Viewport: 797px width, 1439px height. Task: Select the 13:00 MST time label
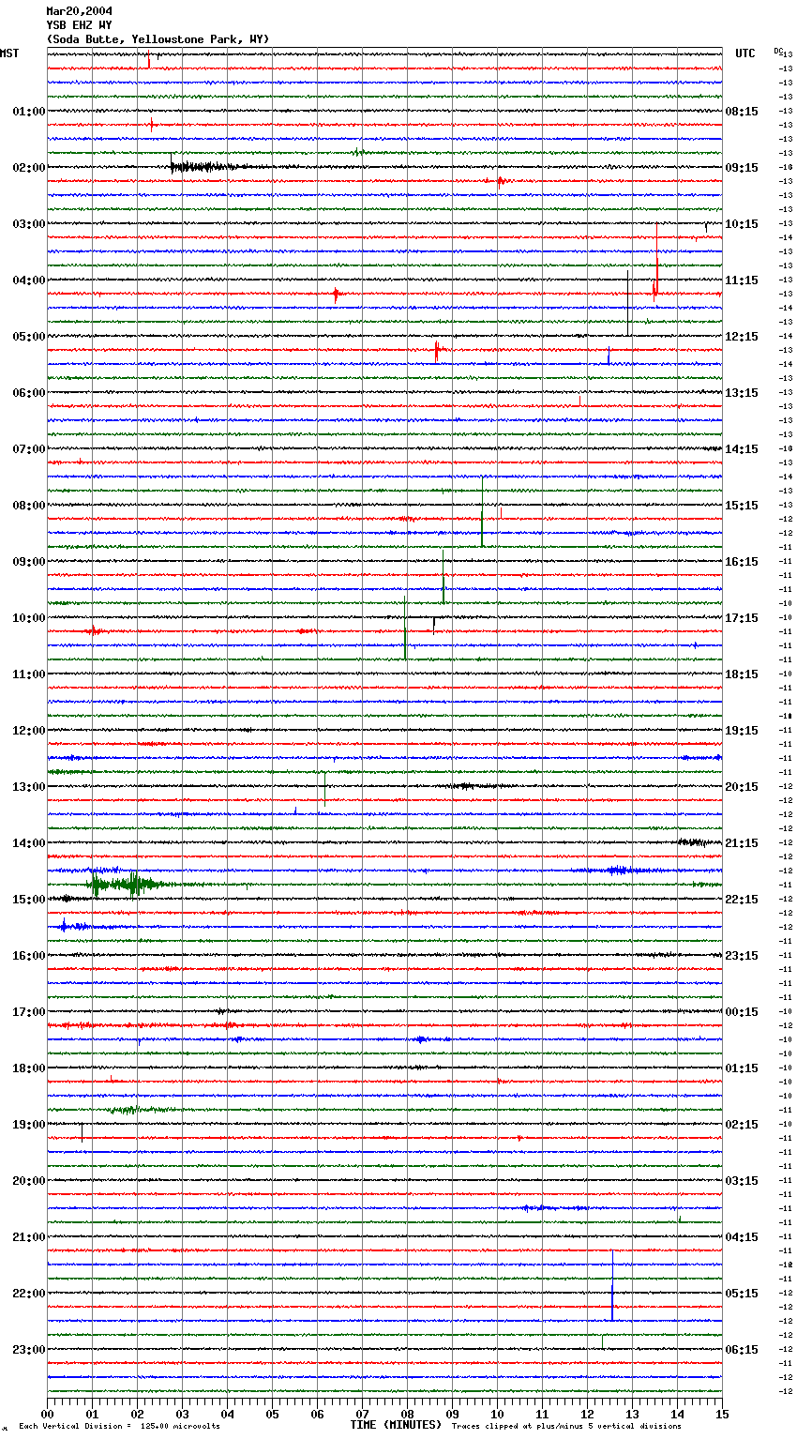(28, 787)
